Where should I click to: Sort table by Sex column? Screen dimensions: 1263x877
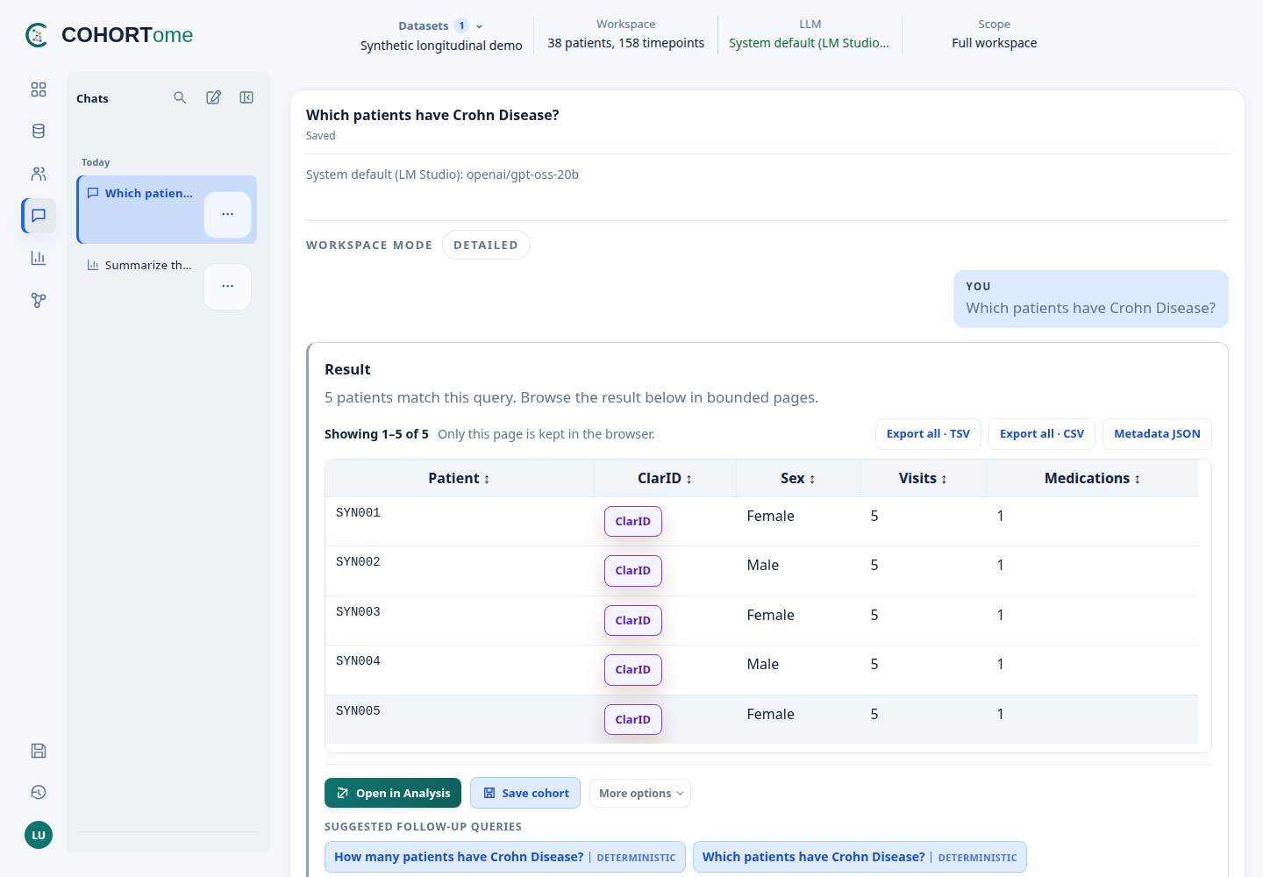tap(798, 479)
